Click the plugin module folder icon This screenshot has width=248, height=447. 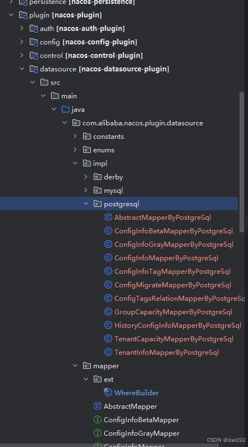click(x=23, y=15)
